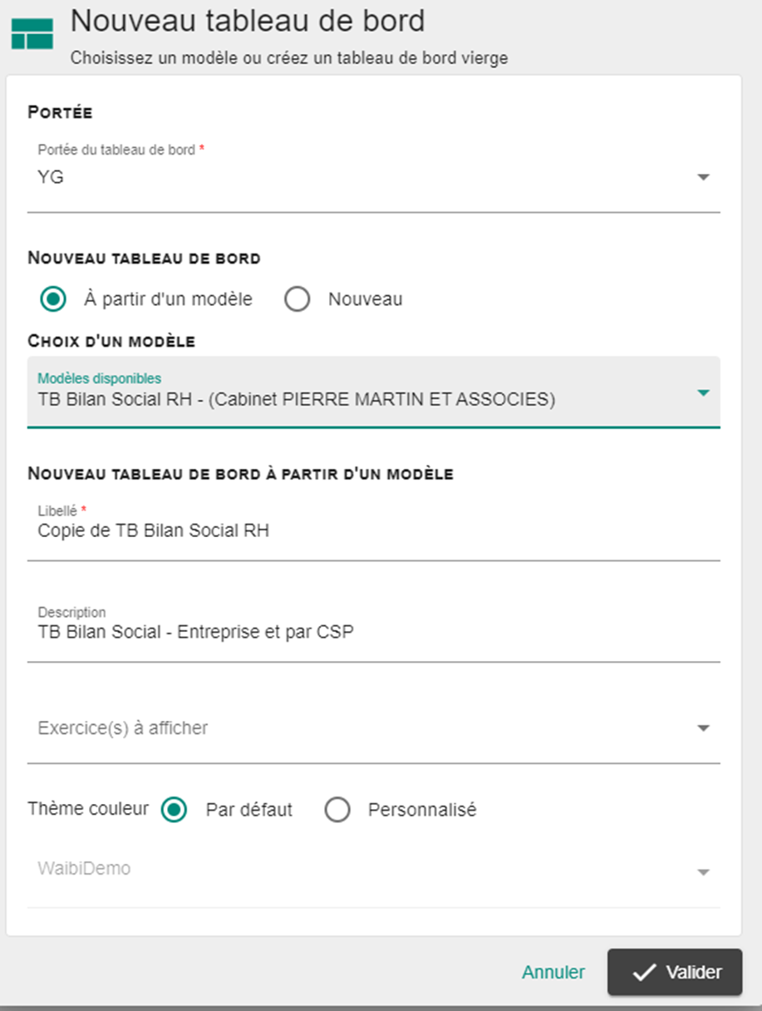762x1011 pixels.
Task: Click the checkmark icon on Valider
Action: [644, 972]
